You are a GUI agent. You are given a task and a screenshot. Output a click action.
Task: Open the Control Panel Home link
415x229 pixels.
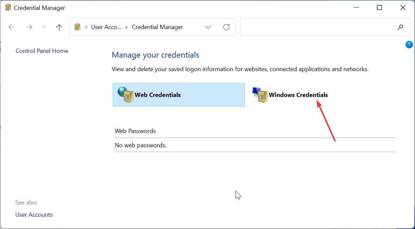(42, 51)
